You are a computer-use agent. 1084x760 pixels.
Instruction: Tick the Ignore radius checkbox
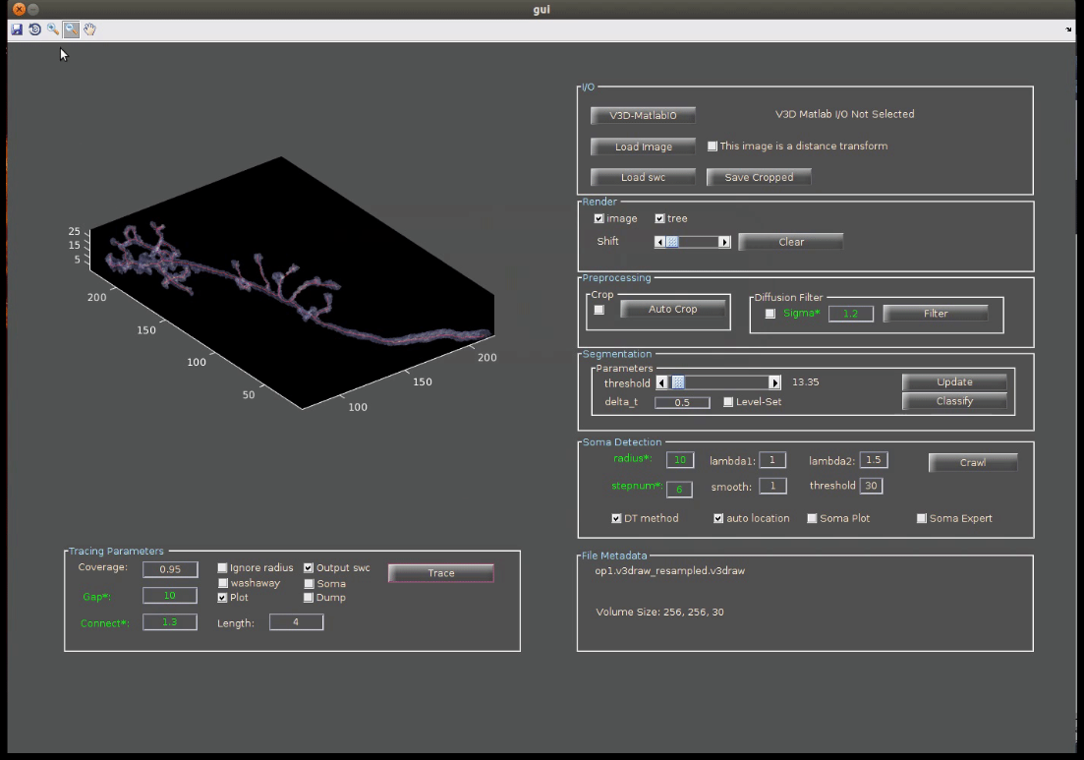pyautogui.click(x=222, y=568)
